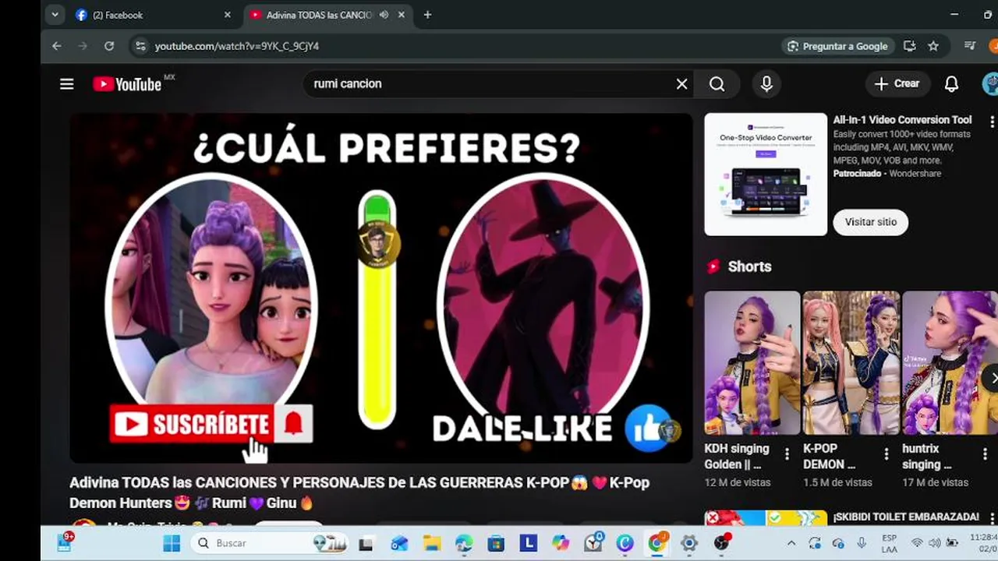Click the ESP LAA language indicator
Screen dimensions: 998x561
click(889, 543)
